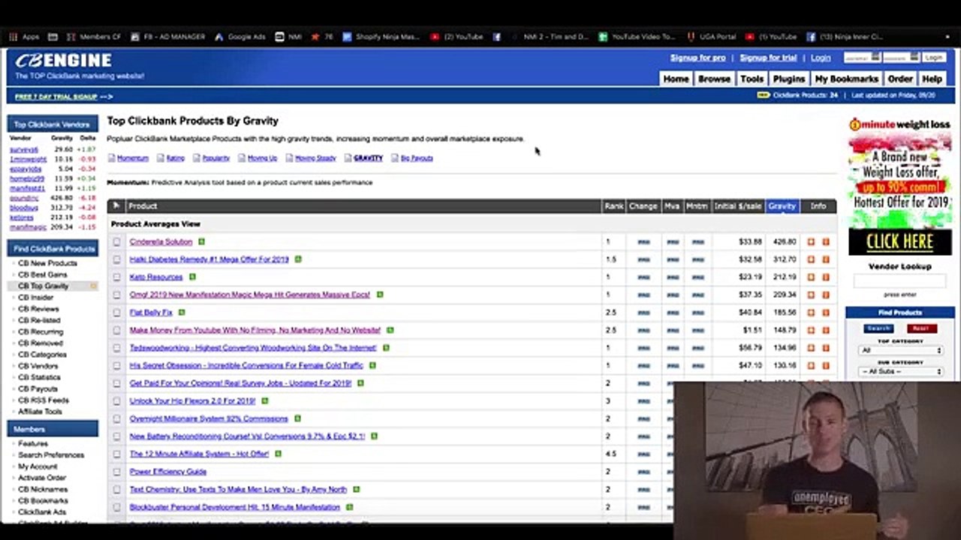Image resolution: width=961 pixels, height=540 pixels.
Task: Tick the checkbox for His Secret Obsession
Action: tap(116, 366)
